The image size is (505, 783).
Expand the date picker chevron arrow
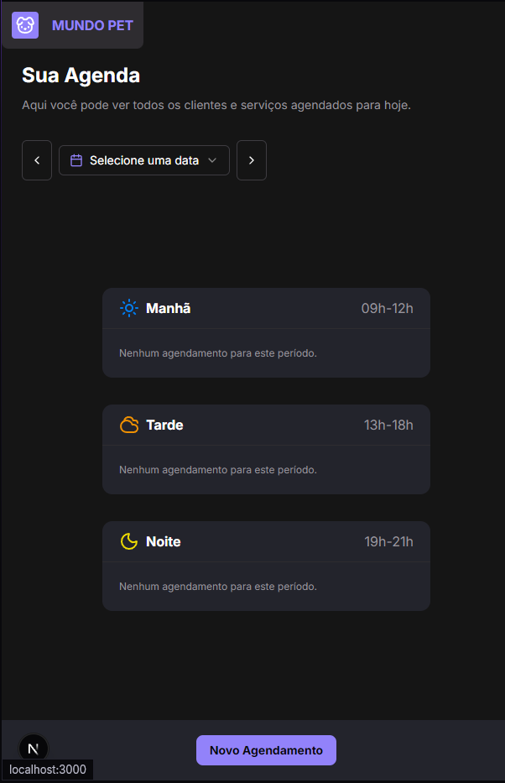pos(212,160)
